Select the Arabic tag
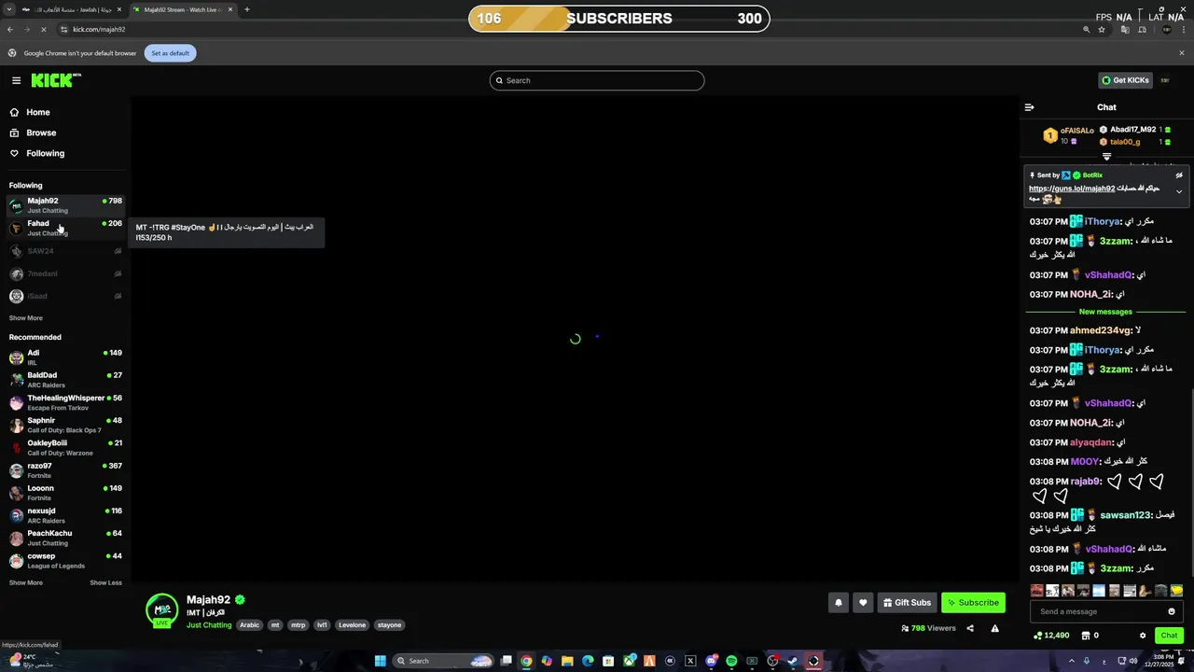The image size is (1194, 672). 250,625
